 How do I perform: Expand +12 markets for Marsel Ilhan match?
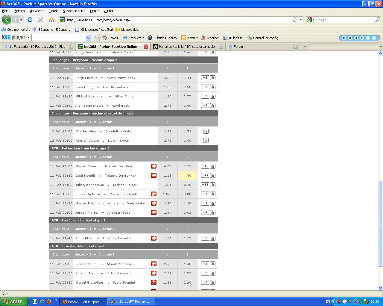coord(205,166)
